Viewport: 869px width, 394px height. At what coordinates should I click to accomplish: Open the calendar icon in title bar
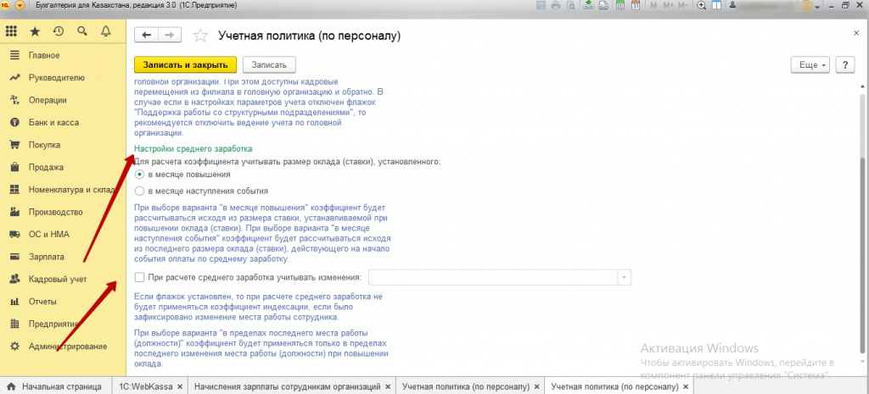pos(636,5)
